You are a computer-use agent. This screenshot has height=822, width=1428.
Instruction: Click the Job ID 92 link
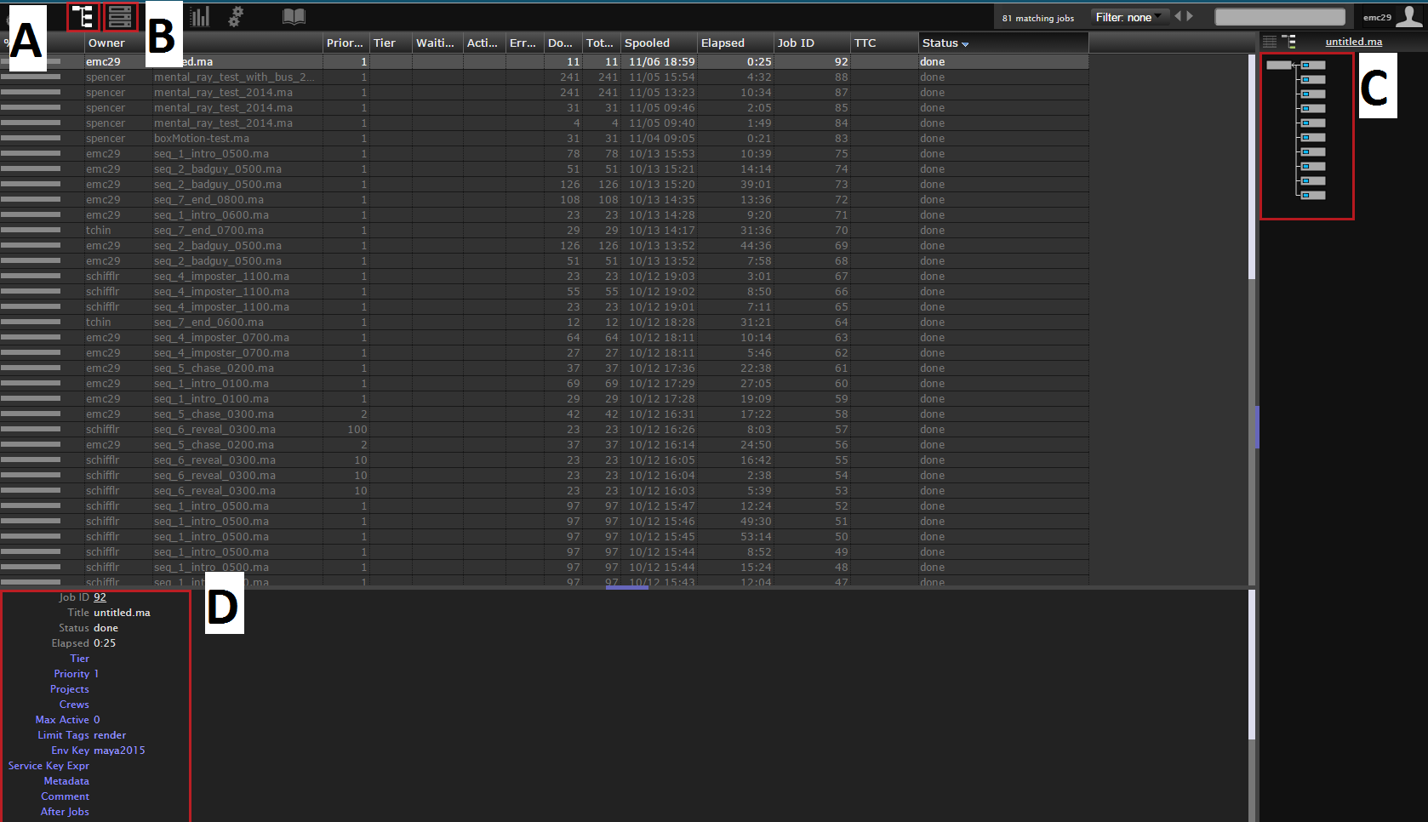(100, 597)
